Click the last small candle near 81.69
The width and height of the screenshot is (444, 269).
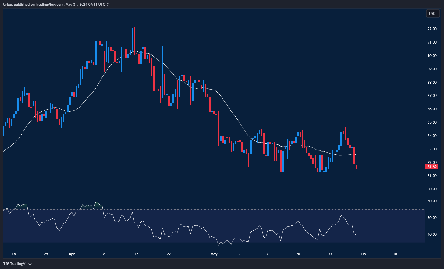click(356, 167)
